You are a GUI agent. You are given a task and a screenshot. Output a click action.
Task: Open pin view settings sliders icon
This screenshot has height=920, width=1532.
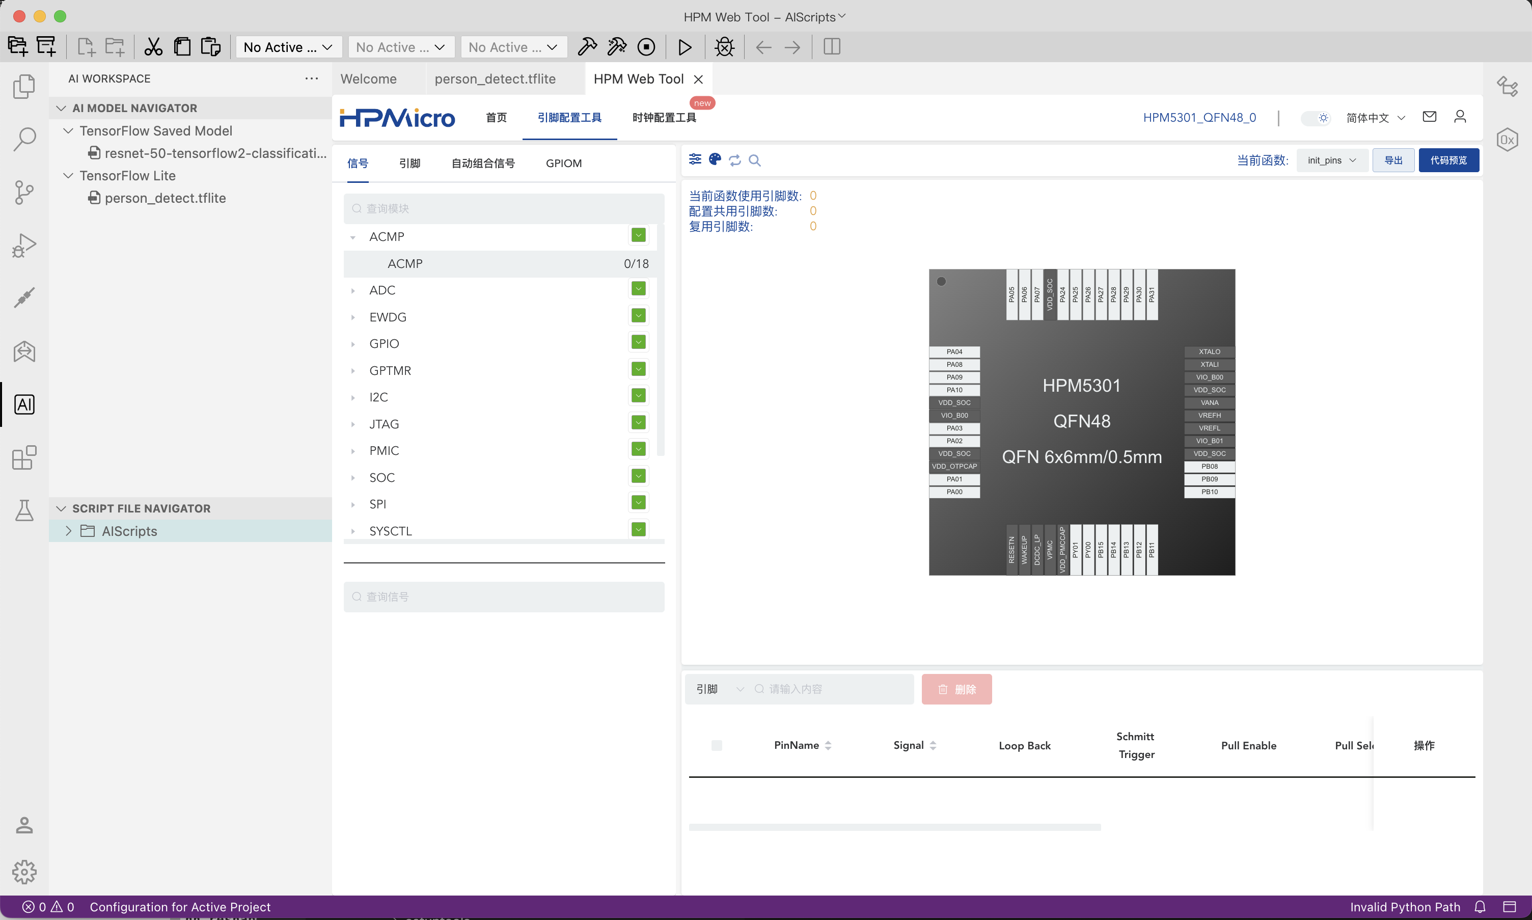[x=695, y=159]
